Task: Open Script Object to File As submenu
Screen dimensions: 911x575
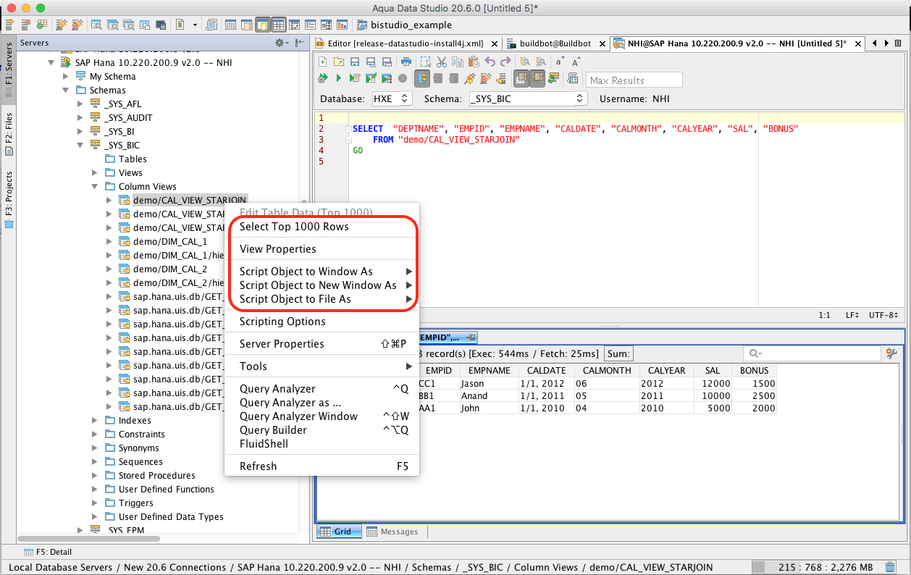Action: pos(322,299)
